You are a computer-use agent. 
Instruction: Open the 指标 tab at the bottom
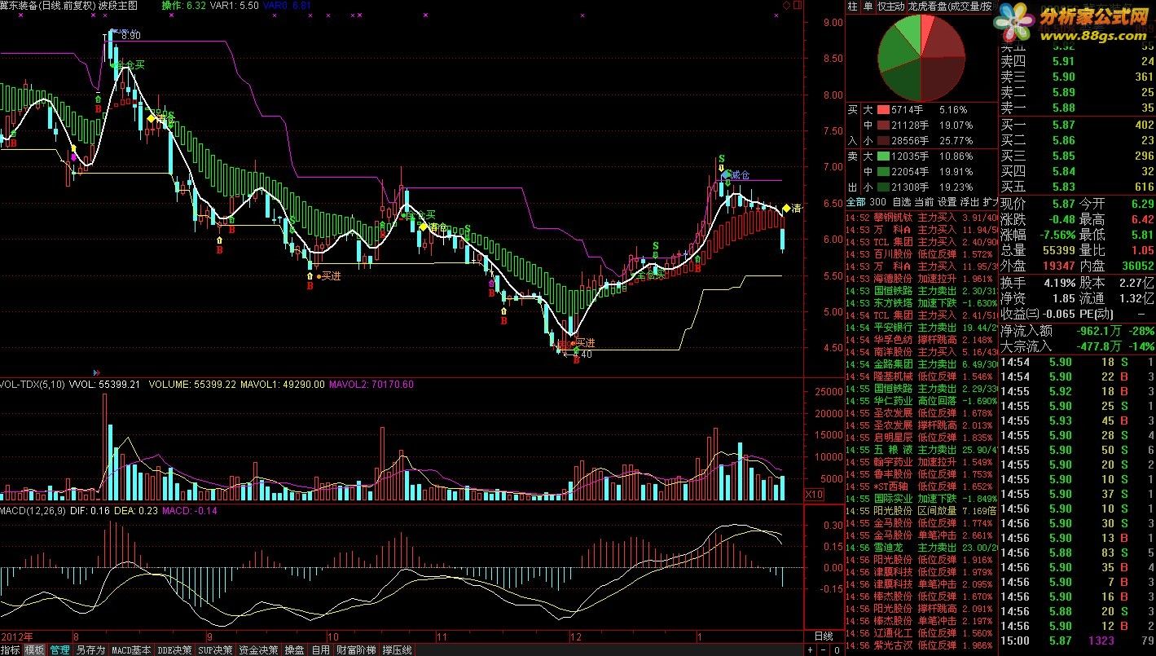pos(11,650)
